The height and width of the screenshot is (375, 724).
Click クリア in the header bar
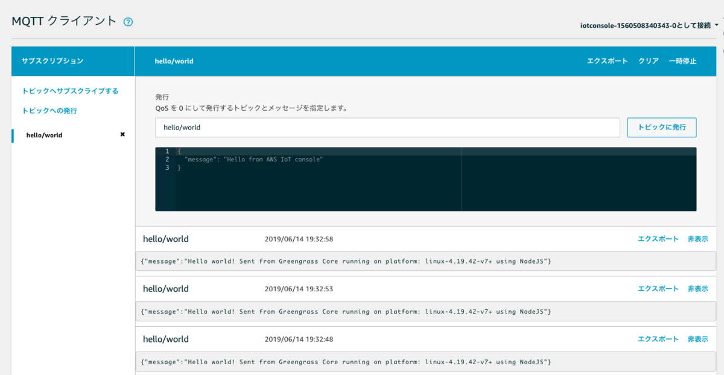[x=649, y=61]
